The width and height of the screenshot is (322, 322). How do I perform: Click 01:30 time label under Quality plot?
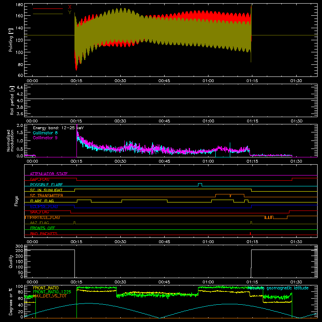[x=296, y=282]
